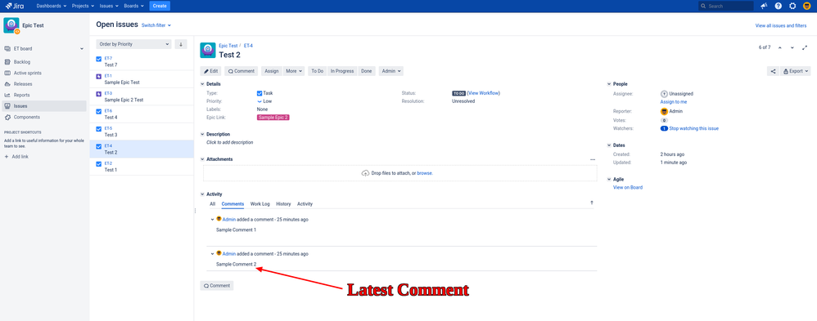Click the In Progress transition button
This screenshot has width=817, height=321.
pyautogui.click(x=342, y=71)
